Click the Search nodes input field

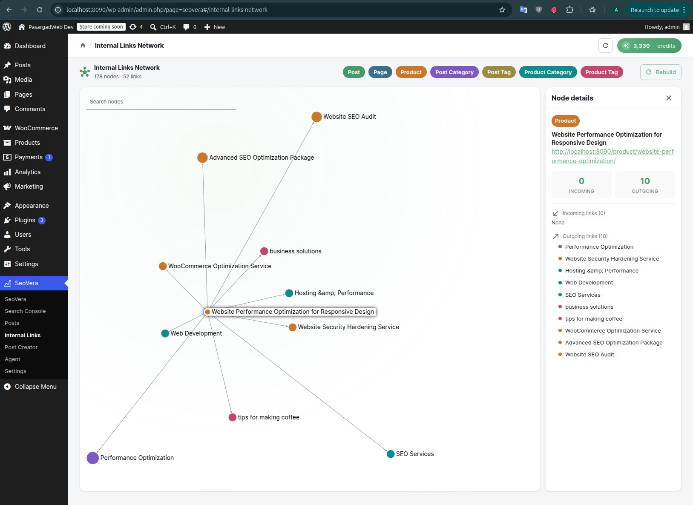[161, 102]
